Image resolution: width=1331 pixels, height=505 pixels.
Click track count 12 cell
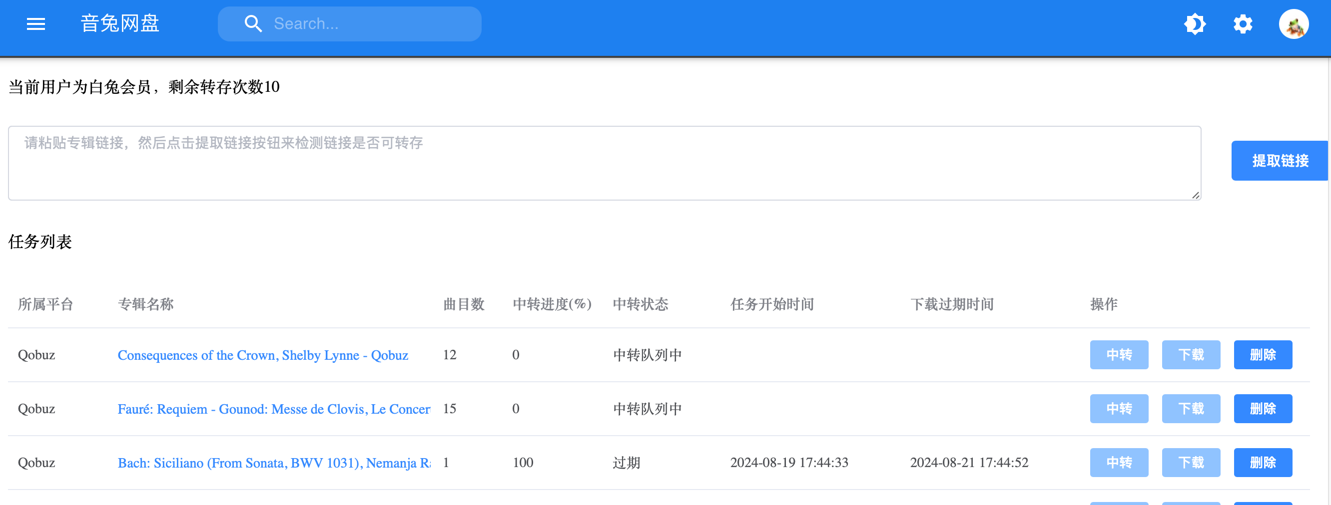click(x=450, y=355)
